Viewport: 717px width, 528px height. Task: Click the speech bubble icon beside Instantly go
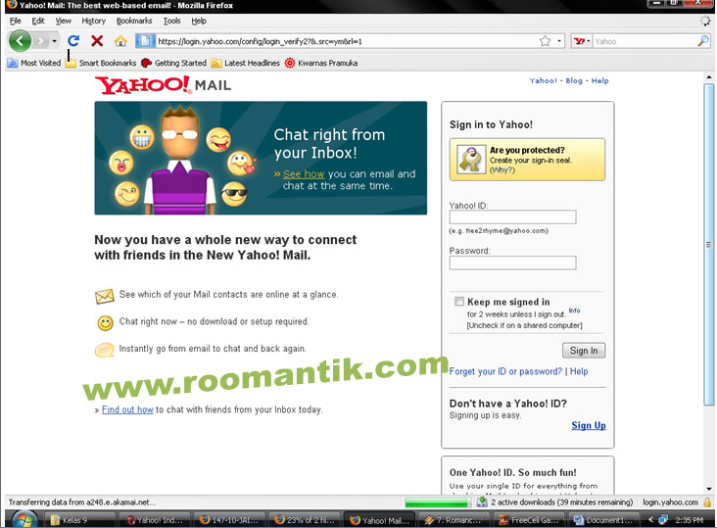tap(104, 350)
